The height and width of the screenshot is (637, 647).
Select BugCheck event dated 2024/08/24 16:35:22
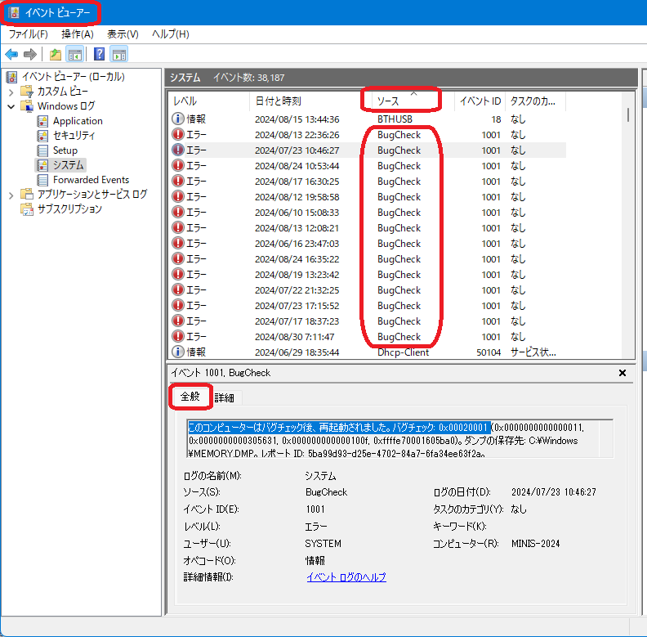368,259
